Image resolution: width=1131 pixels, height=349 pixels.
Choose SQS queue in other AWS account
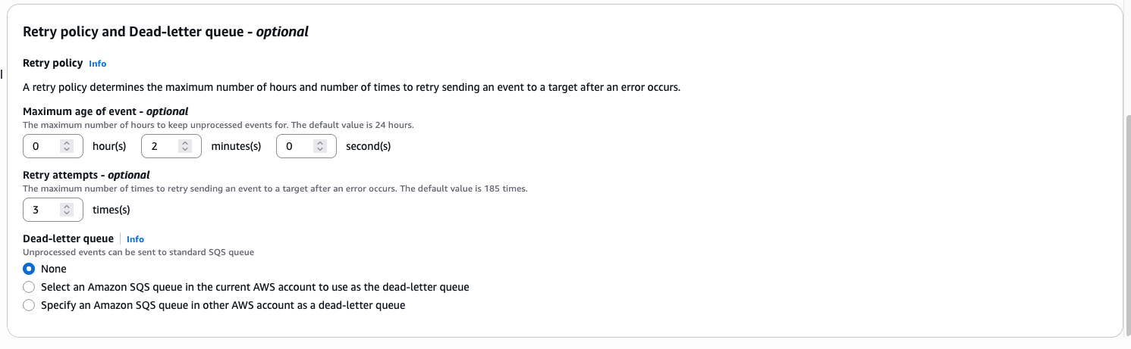pos(29,305)
